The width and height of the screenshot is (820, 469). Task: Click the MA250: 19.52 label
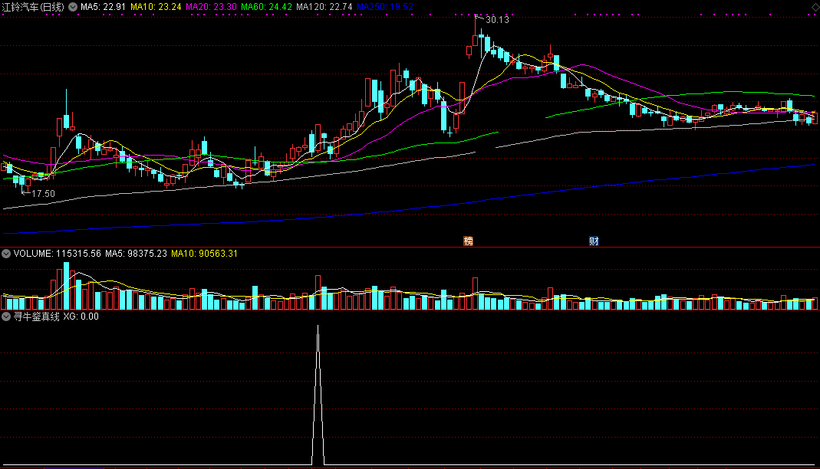(385, 7)
